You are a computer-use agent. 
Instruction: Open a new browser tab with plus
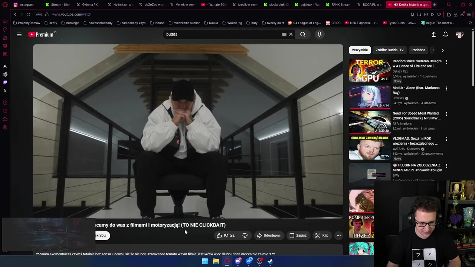pyautogui.click(x=435, y=4)
